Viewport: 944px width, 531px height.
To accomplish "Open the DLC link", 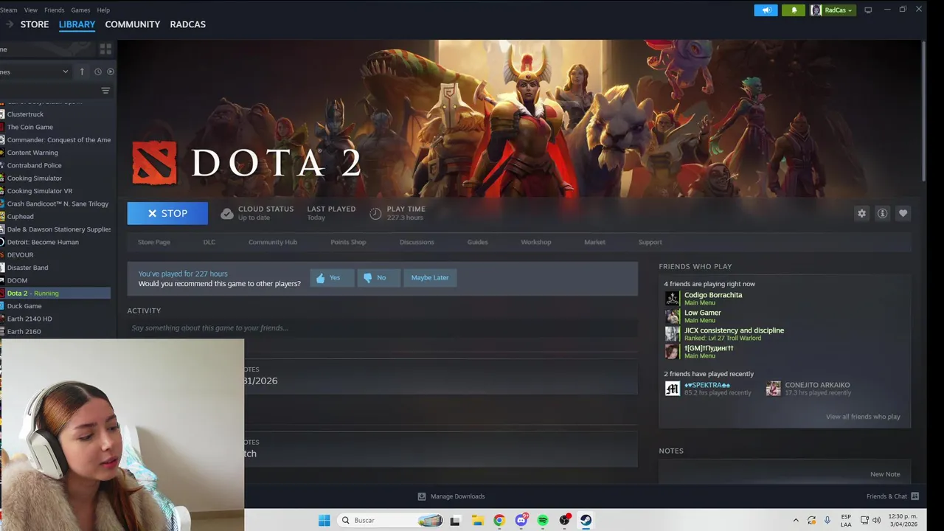I will point(209,242).
